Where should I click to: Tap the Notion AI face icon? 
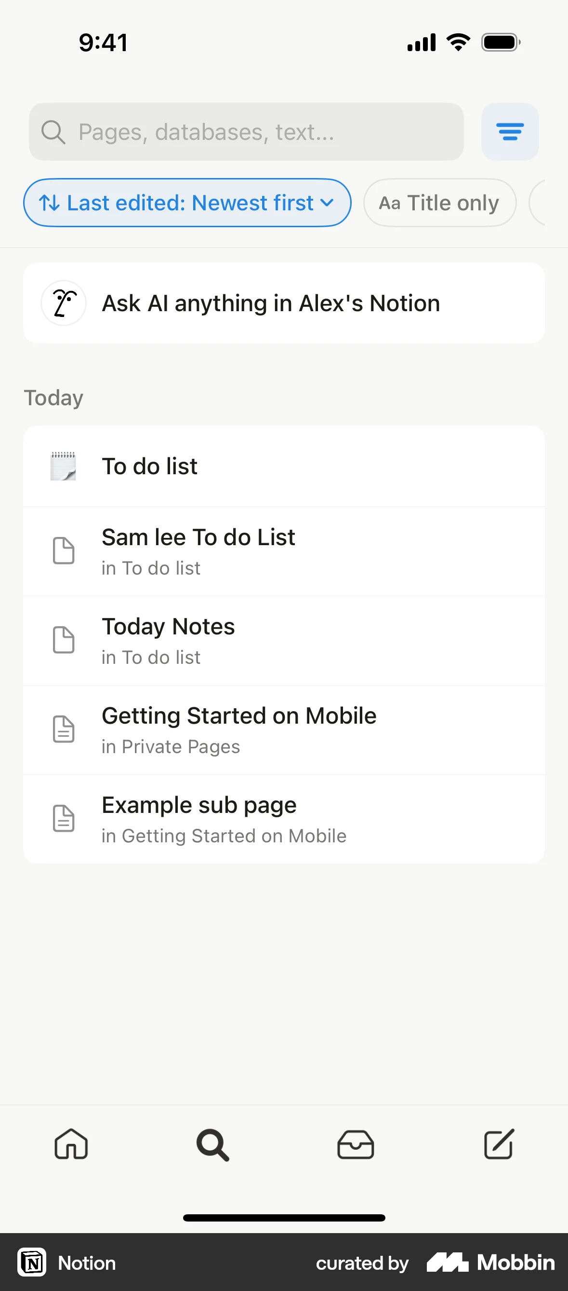pyautogui.click(x=64, y=303)
